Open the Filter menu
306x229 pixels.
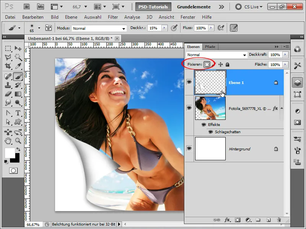point(113,17)
